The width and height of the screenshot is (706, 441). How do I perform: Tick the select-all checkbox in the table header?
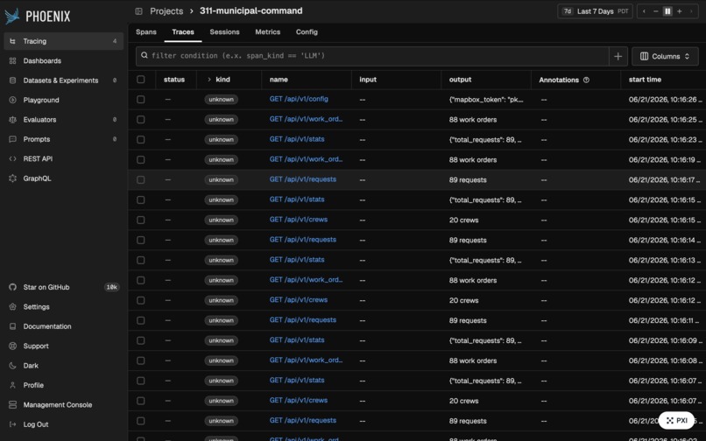[x=140, y=80]
